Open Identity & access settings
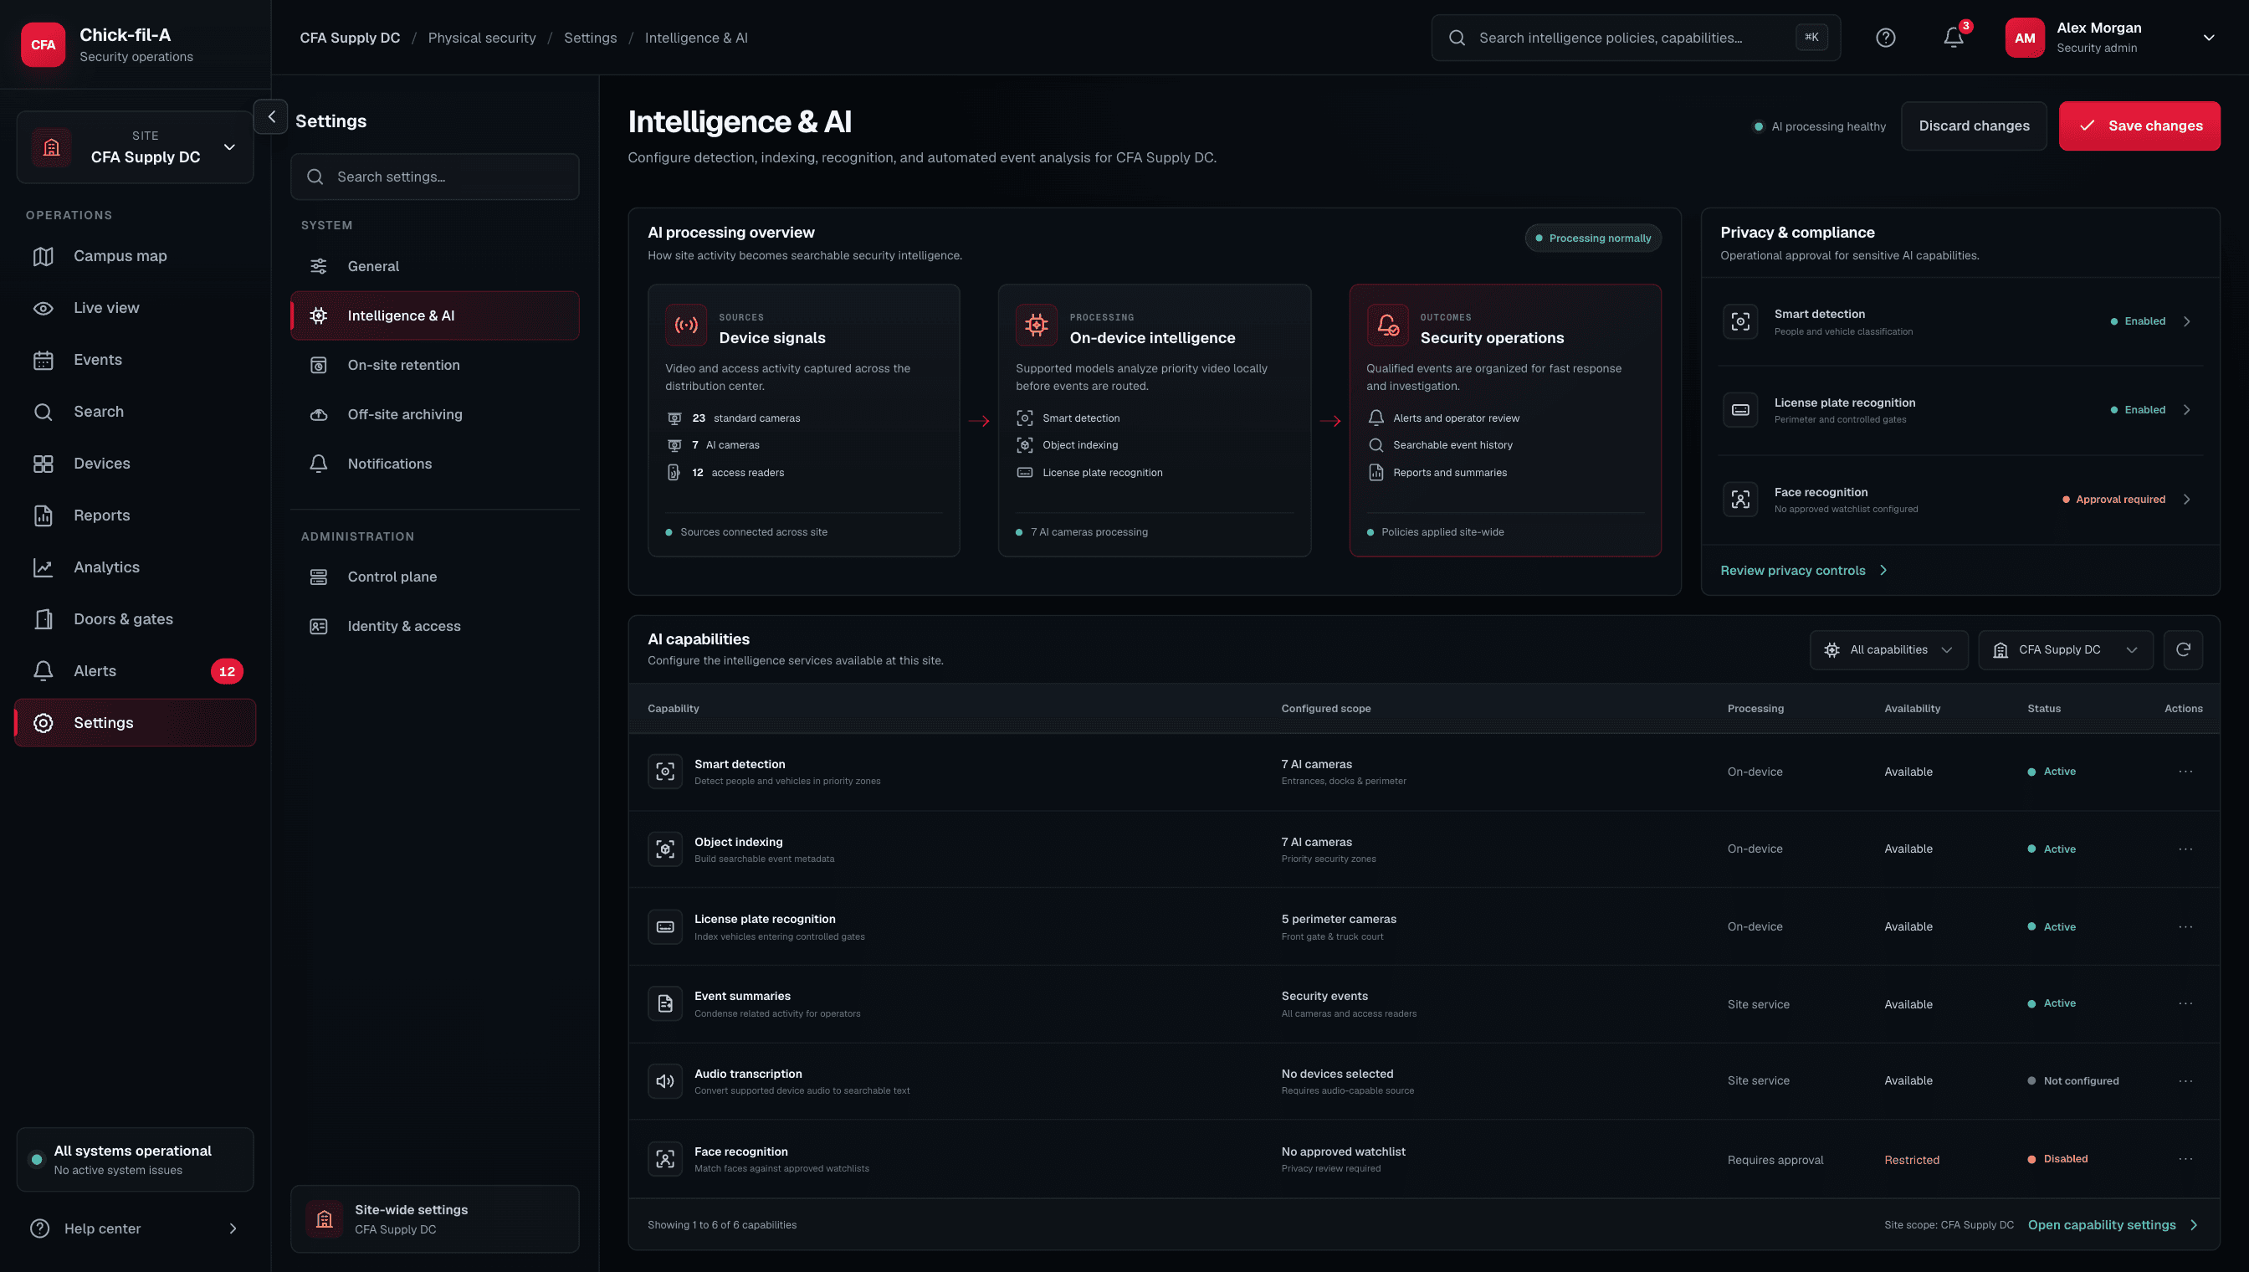This screenshot has height=1272, width=2249. tap(434, 627)
